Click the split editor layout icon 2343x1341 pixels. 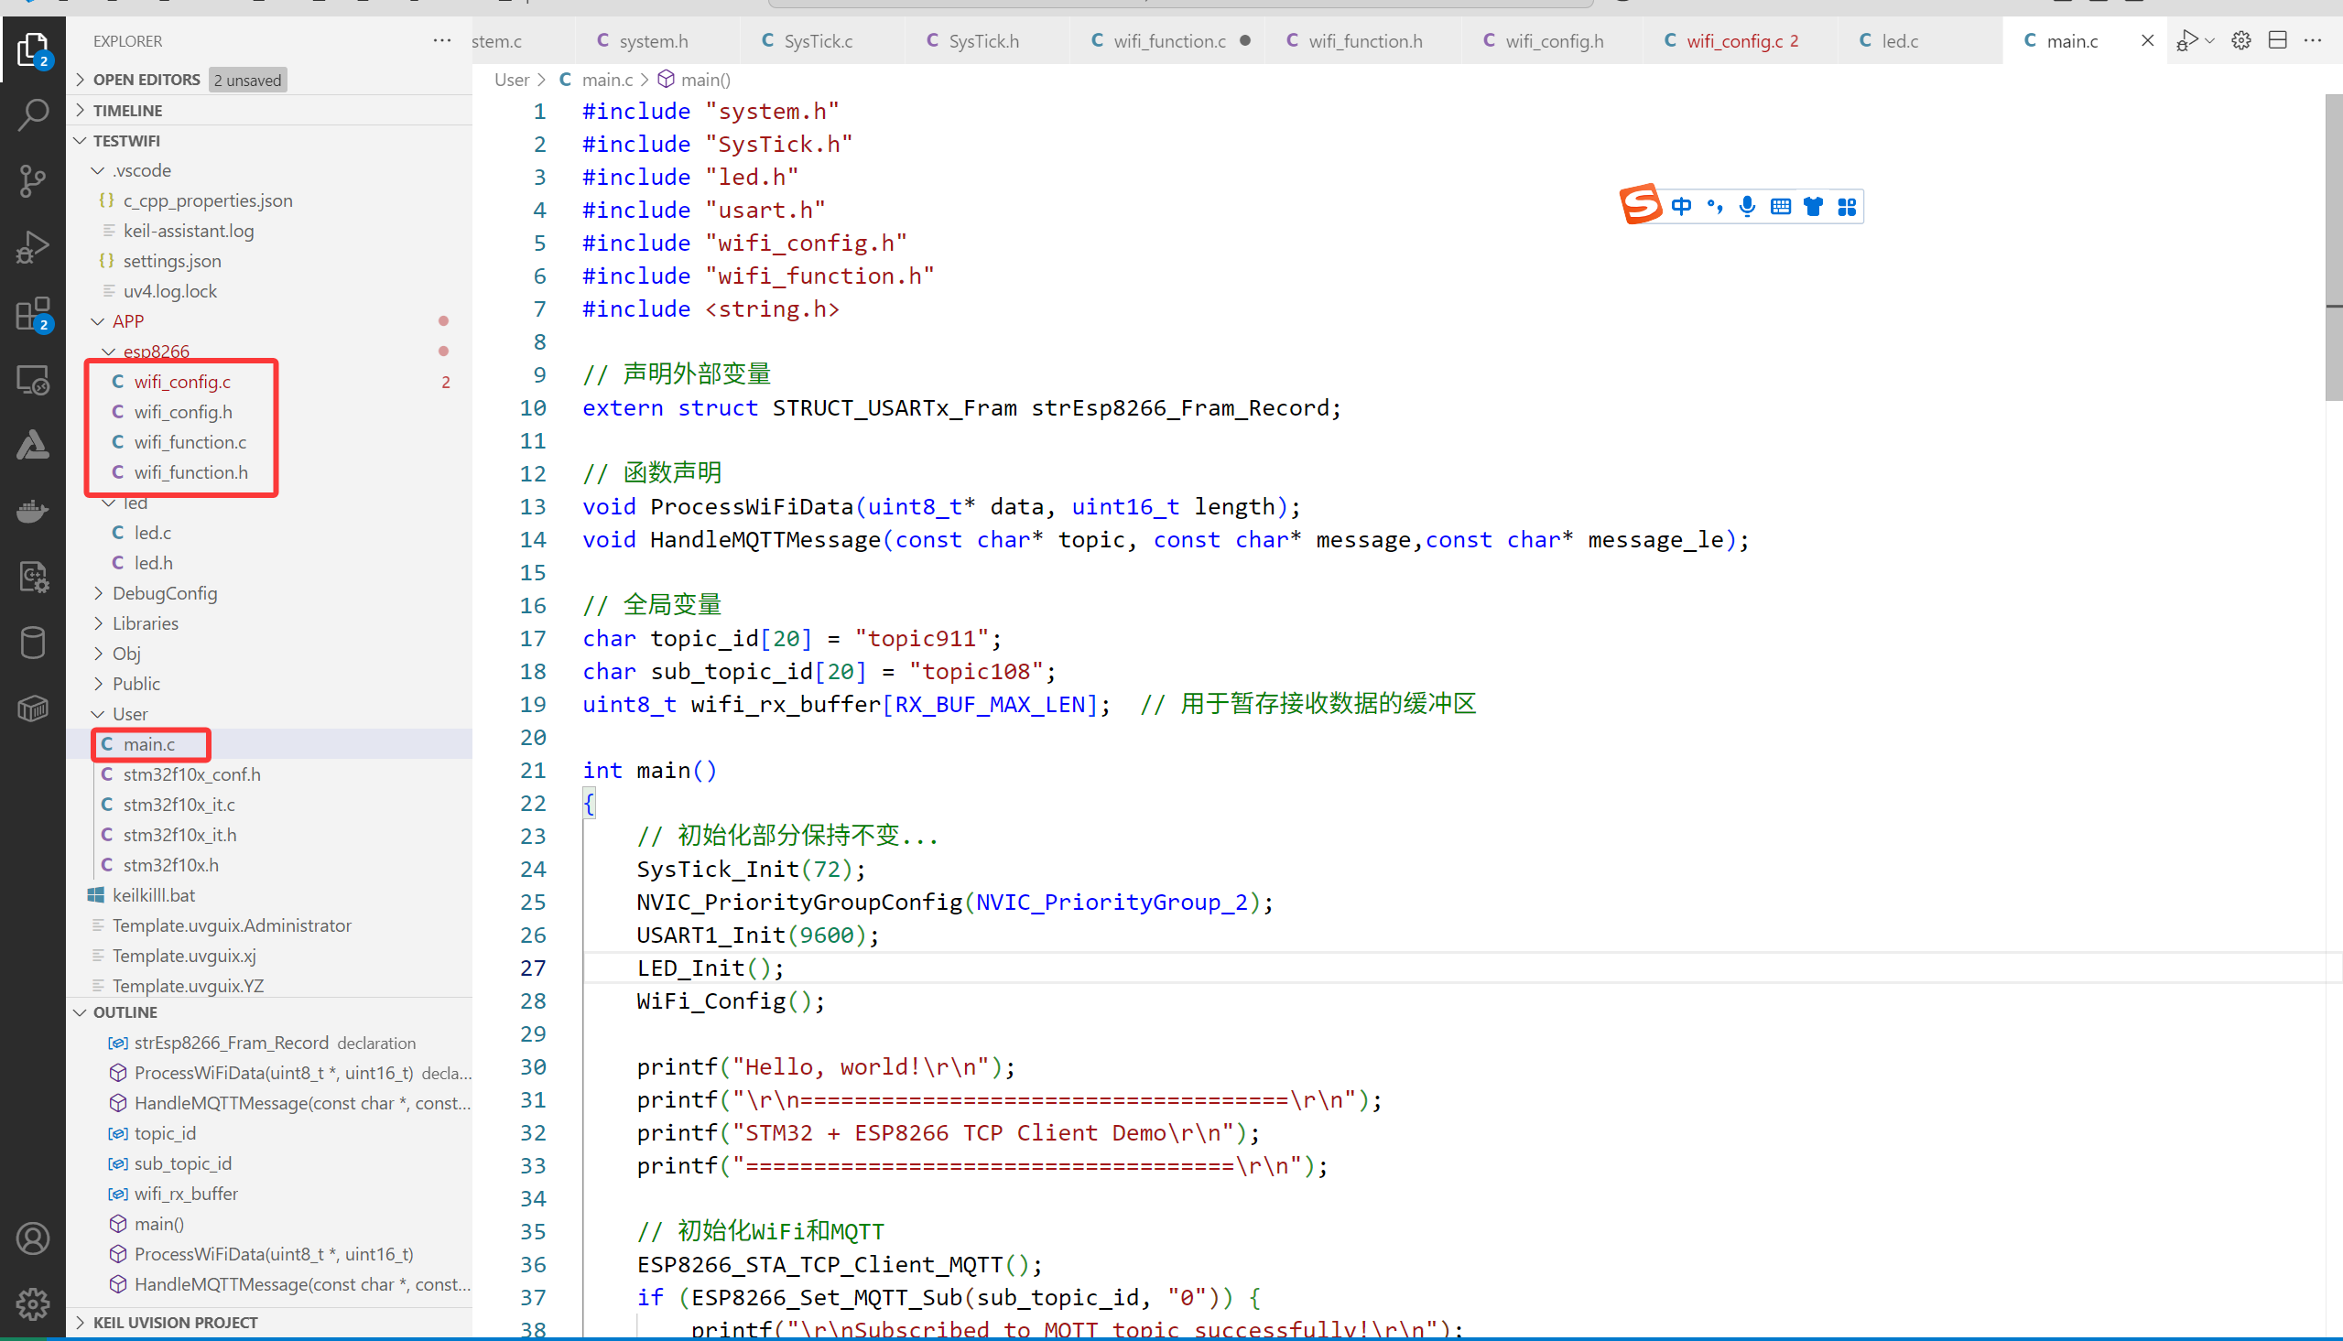point(2277,40)
